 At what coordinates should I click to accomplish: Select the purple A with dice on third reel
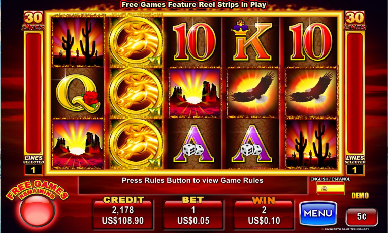coord(194,144)
